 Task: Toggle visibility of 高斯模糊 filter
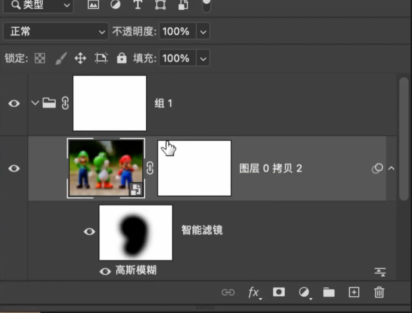(105, 271)
